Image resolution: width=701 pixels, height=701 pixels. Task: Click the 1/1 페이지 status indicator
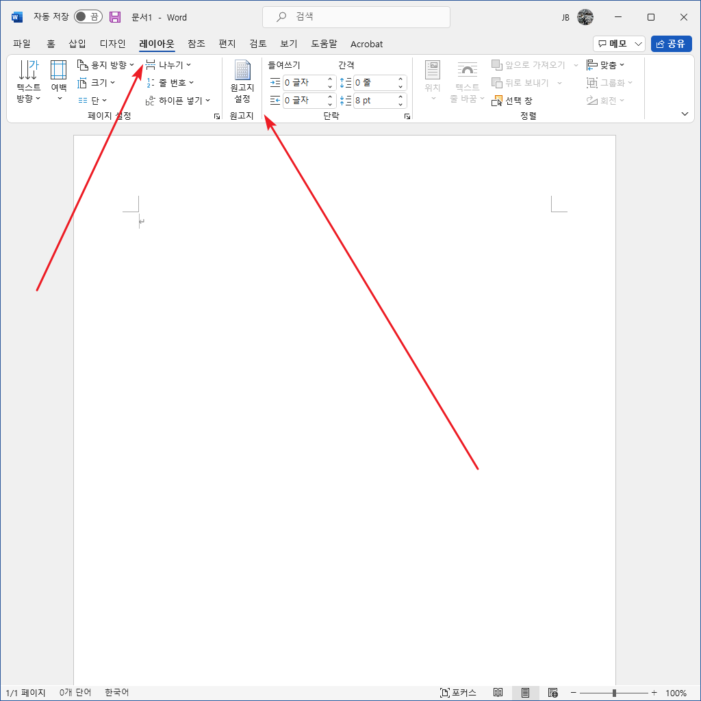click(26, 693)
